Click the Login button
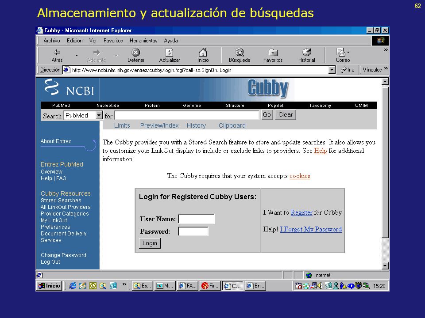Image resolution: width=425 pixels, height=318 pixels. [x=150, y=243]
